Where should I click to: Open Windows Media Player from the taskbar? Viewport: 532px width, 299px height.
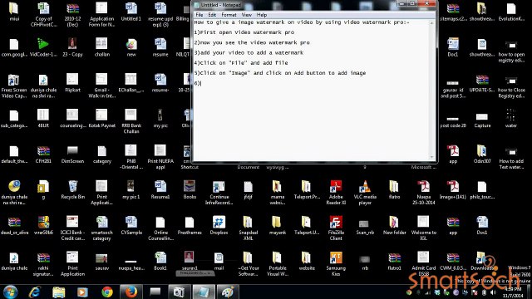tap(82, 292)
